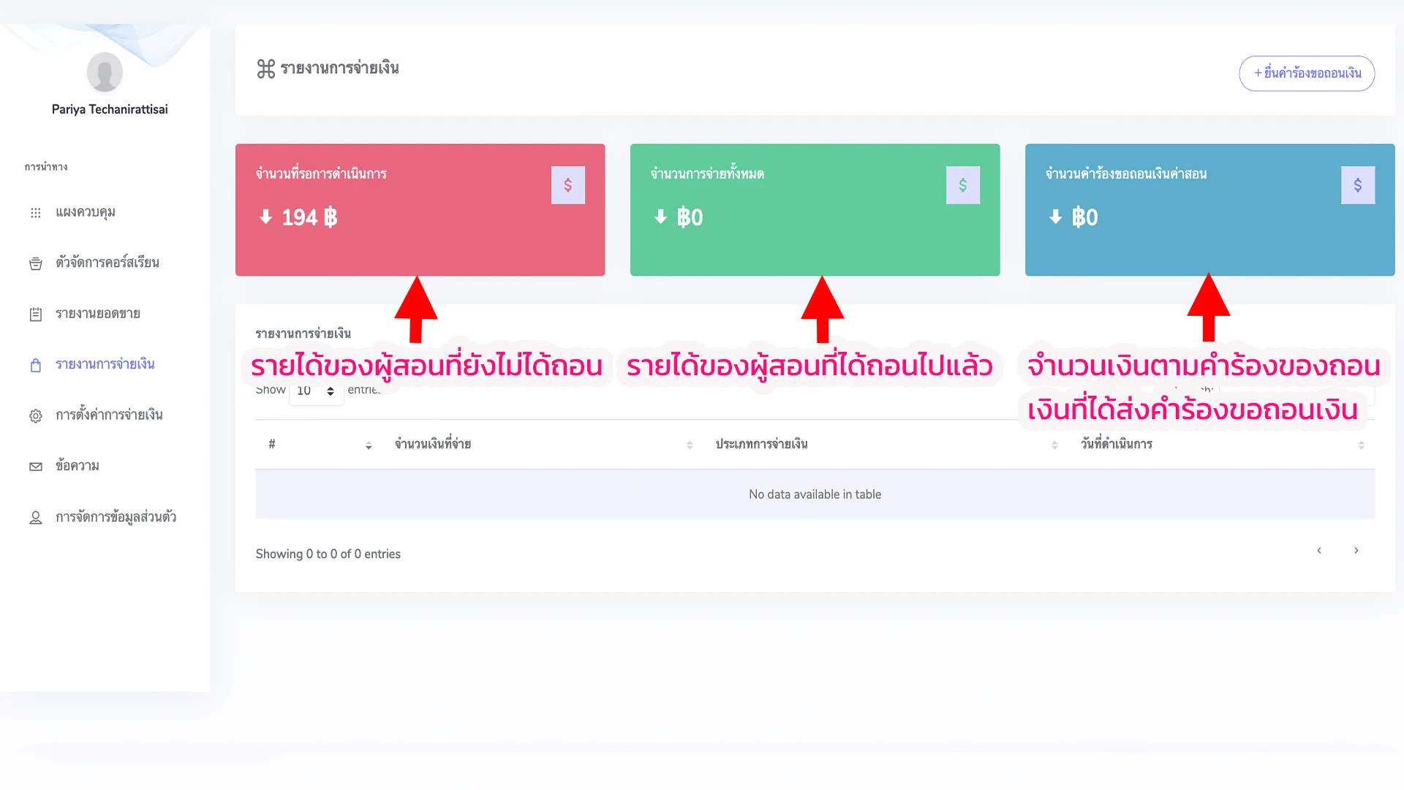The height and width of the screenshot is (790, 1404).
Task: Go to the next table page
Action: 1356,551
